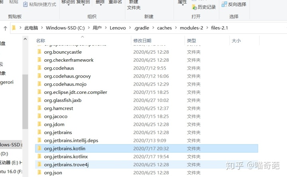The width and height of the screenshot is (287, 177).
Task: Expand chevron after Lenovo breadcrumb
Action: click(x=130, y=28)
